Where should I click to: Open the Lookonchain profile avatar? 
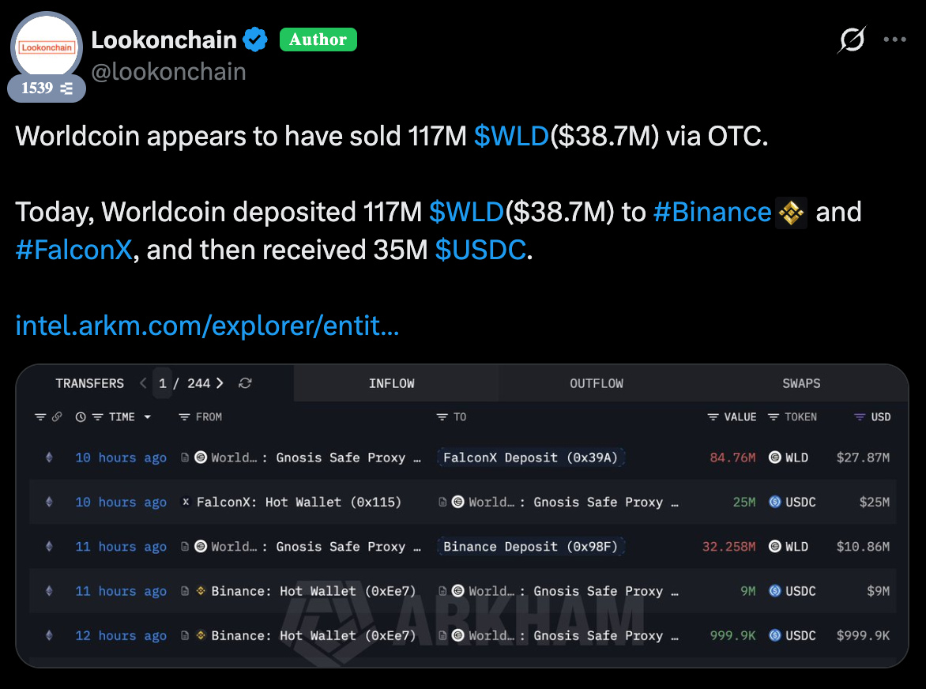tap(47, 48)
